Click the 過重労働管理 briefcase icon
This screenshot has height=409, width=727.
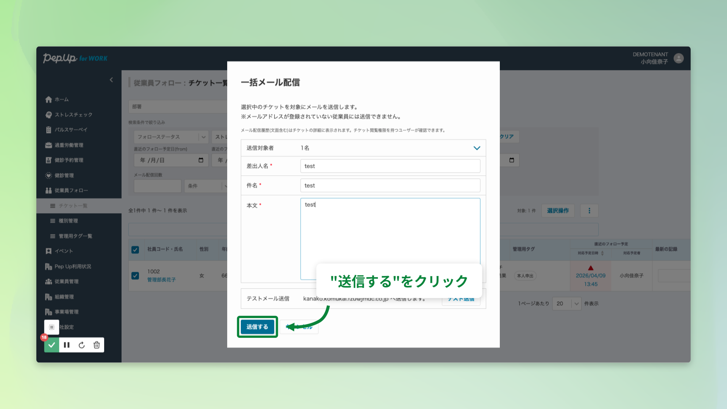click(x=48, y=145)
